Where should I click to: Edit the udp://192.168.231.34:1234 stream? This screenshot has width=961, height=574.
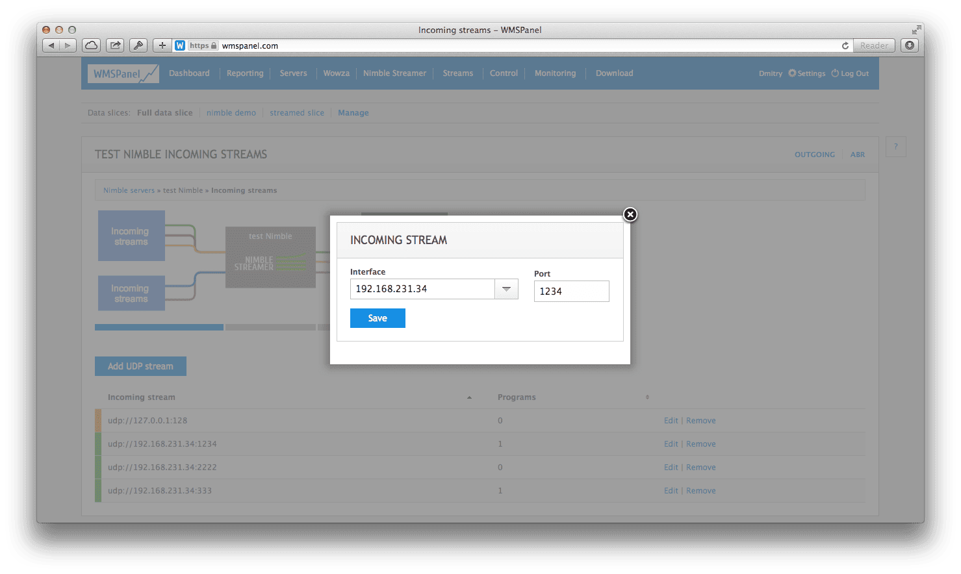[x=671, y=444]
